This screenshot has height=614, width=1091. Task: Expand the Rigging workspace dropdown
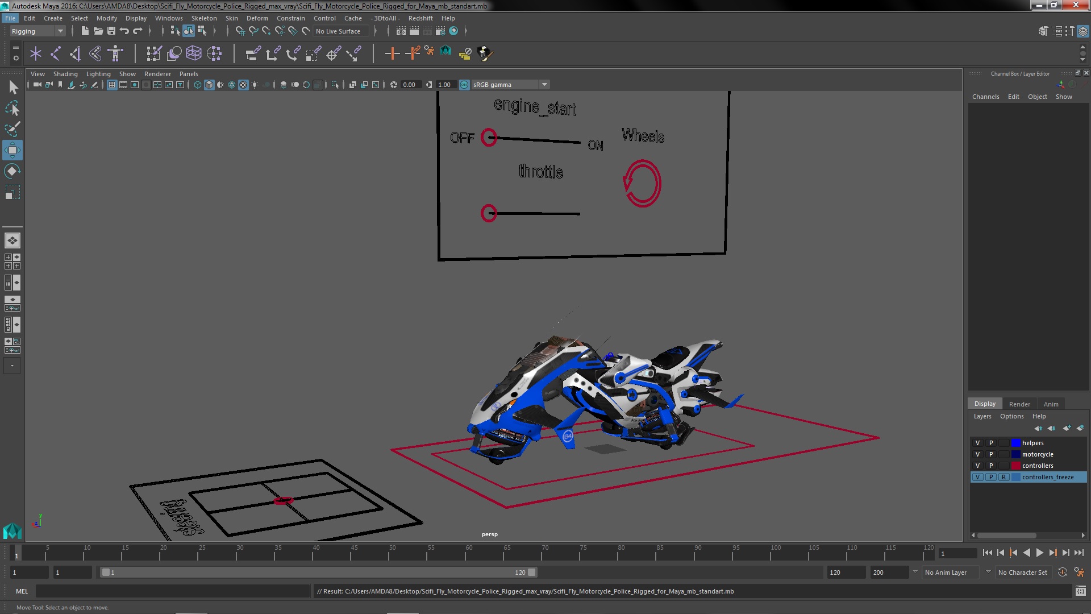(60, 30)
